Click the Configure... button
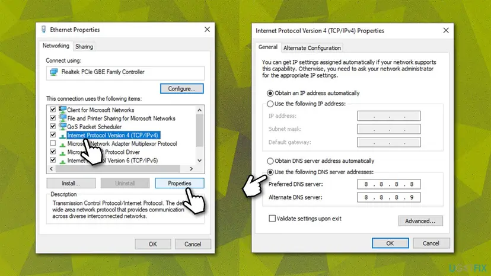This screenshot has height=276, width=491. [x=181, y=89]
